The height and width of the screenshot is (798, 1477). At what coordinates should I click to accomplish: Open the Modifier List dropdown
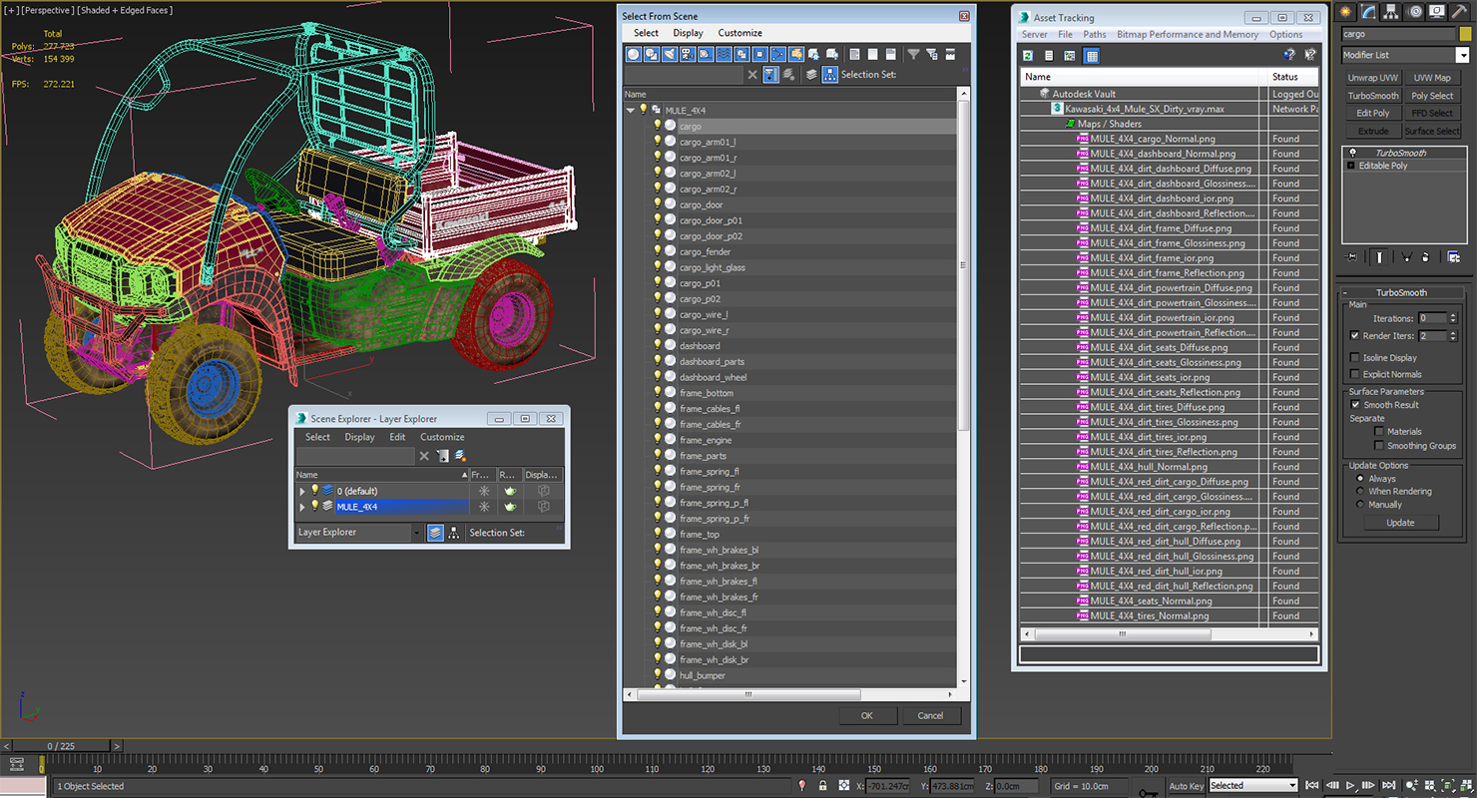pos(1462,55)
